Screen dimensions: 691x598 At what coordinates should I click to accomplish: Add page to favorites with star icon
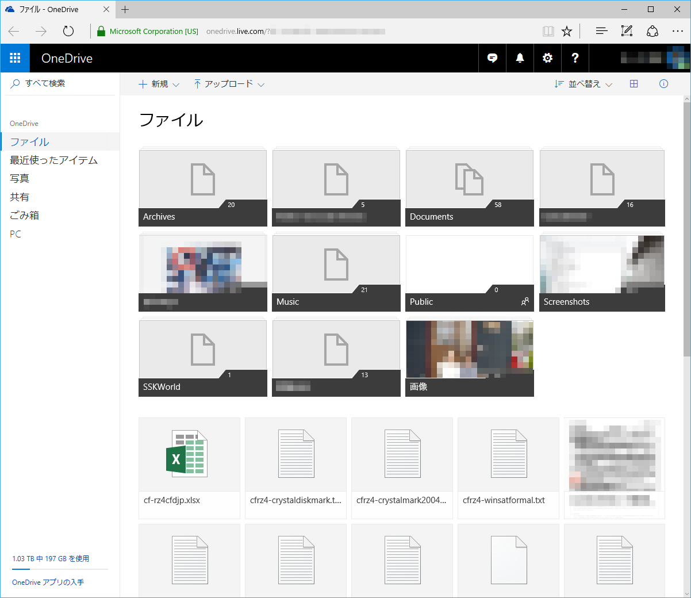click(x=567, y=31)
